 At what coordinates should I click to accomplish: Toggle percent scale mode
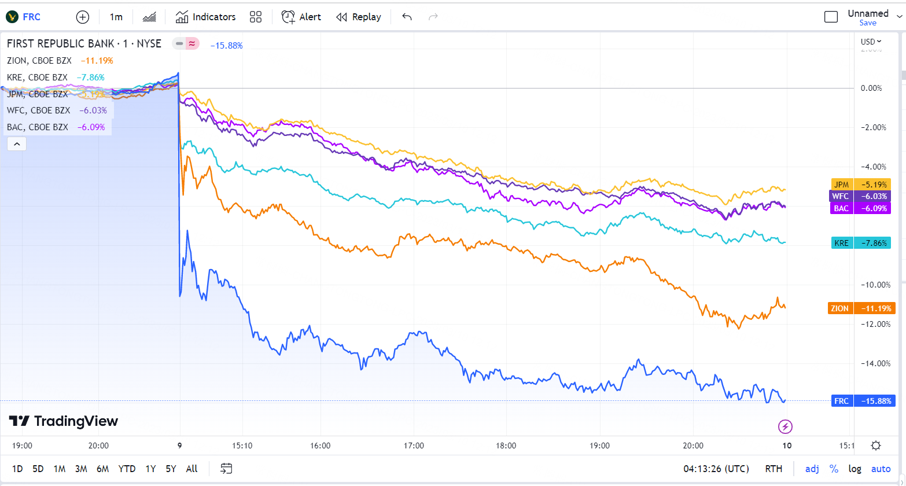click(834, 469)
